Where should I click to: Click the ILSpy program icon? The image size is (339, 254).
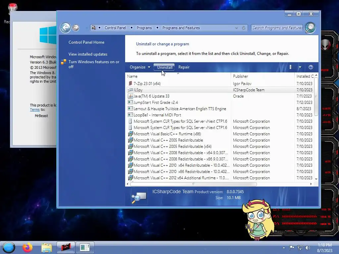(130, 90)
